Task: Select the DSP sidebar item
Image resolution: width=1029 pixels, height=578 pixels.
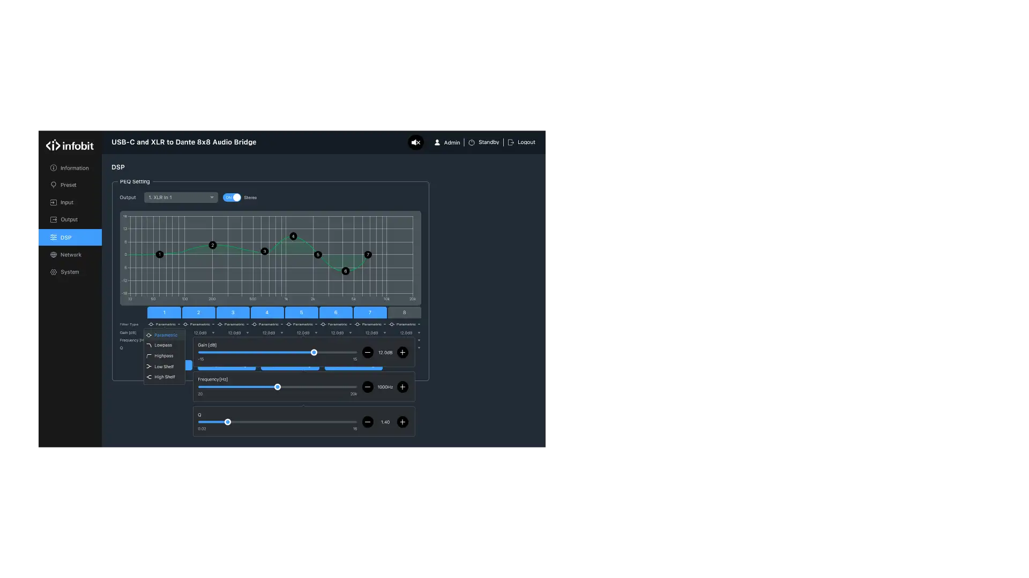Action: click(x=70, y=237)
